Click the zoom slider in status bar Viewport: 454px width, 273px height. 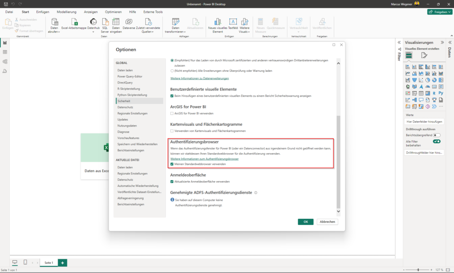[419, 270]
